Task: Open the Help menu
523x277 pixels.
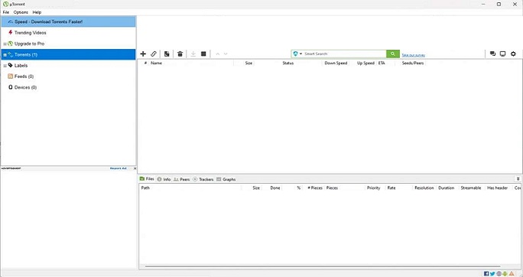Action: (37, 12)
